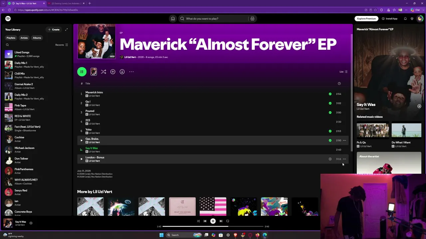Open the notifications bell
This screenshot has height=239, width=426.
coord(405,19)
